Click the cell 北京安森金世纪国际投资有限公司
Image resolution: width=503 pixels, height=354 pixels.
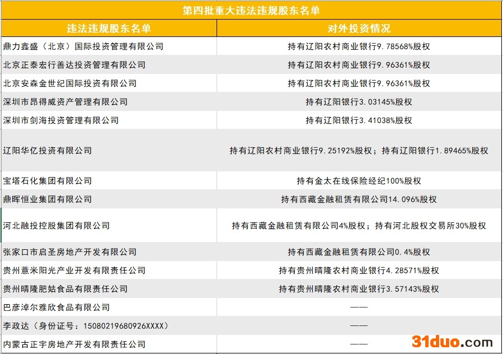point(70,83)
